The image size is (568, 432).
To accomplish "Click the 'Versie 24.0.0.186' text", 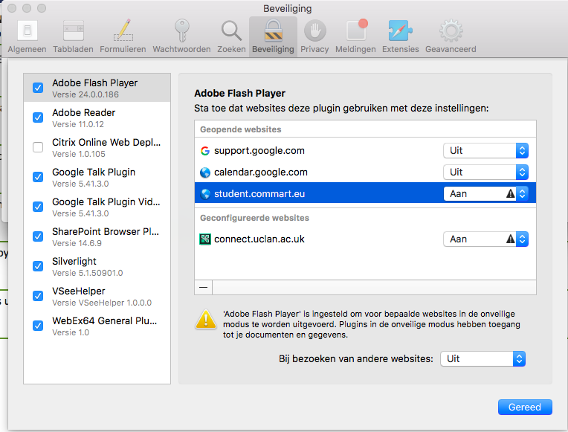I will click(x=85, y=94).
